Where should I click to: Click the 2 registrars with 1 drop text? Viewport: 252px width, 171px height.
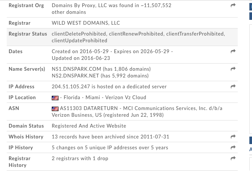[x=79, y=158]
